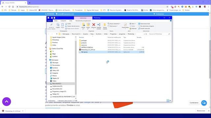This screenshot has width=211, height=118.
Task: Click the Nueva carpeta icon
Action: [x=105, y=25]
